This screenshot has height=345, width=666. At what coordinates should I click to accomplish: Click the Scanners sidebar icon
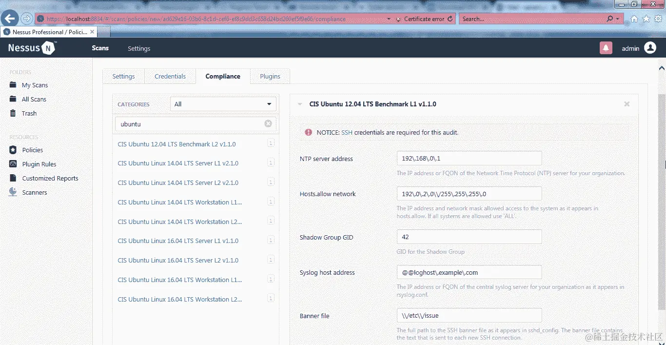click(x=13, y=192)
